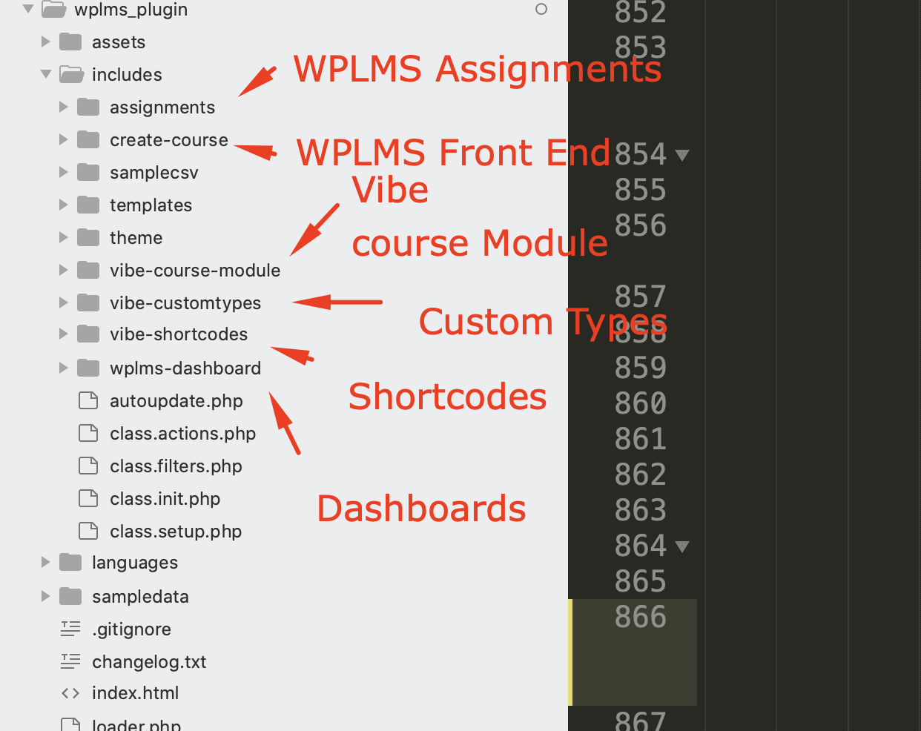The image size is (921, 731).
Task: Select the vibe-shortcodes folder name
Action: (179, 334)
